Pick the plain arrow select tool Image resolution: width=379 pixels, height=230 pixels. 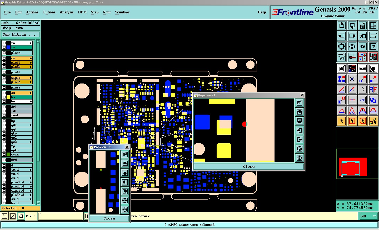(342, 121)
